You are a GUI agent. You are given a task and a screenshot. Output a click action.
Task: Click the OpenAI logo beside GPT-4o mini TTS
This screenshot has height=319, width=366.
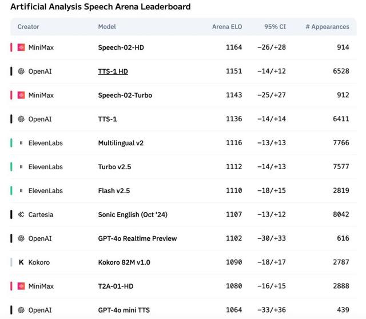pos(21,310)
